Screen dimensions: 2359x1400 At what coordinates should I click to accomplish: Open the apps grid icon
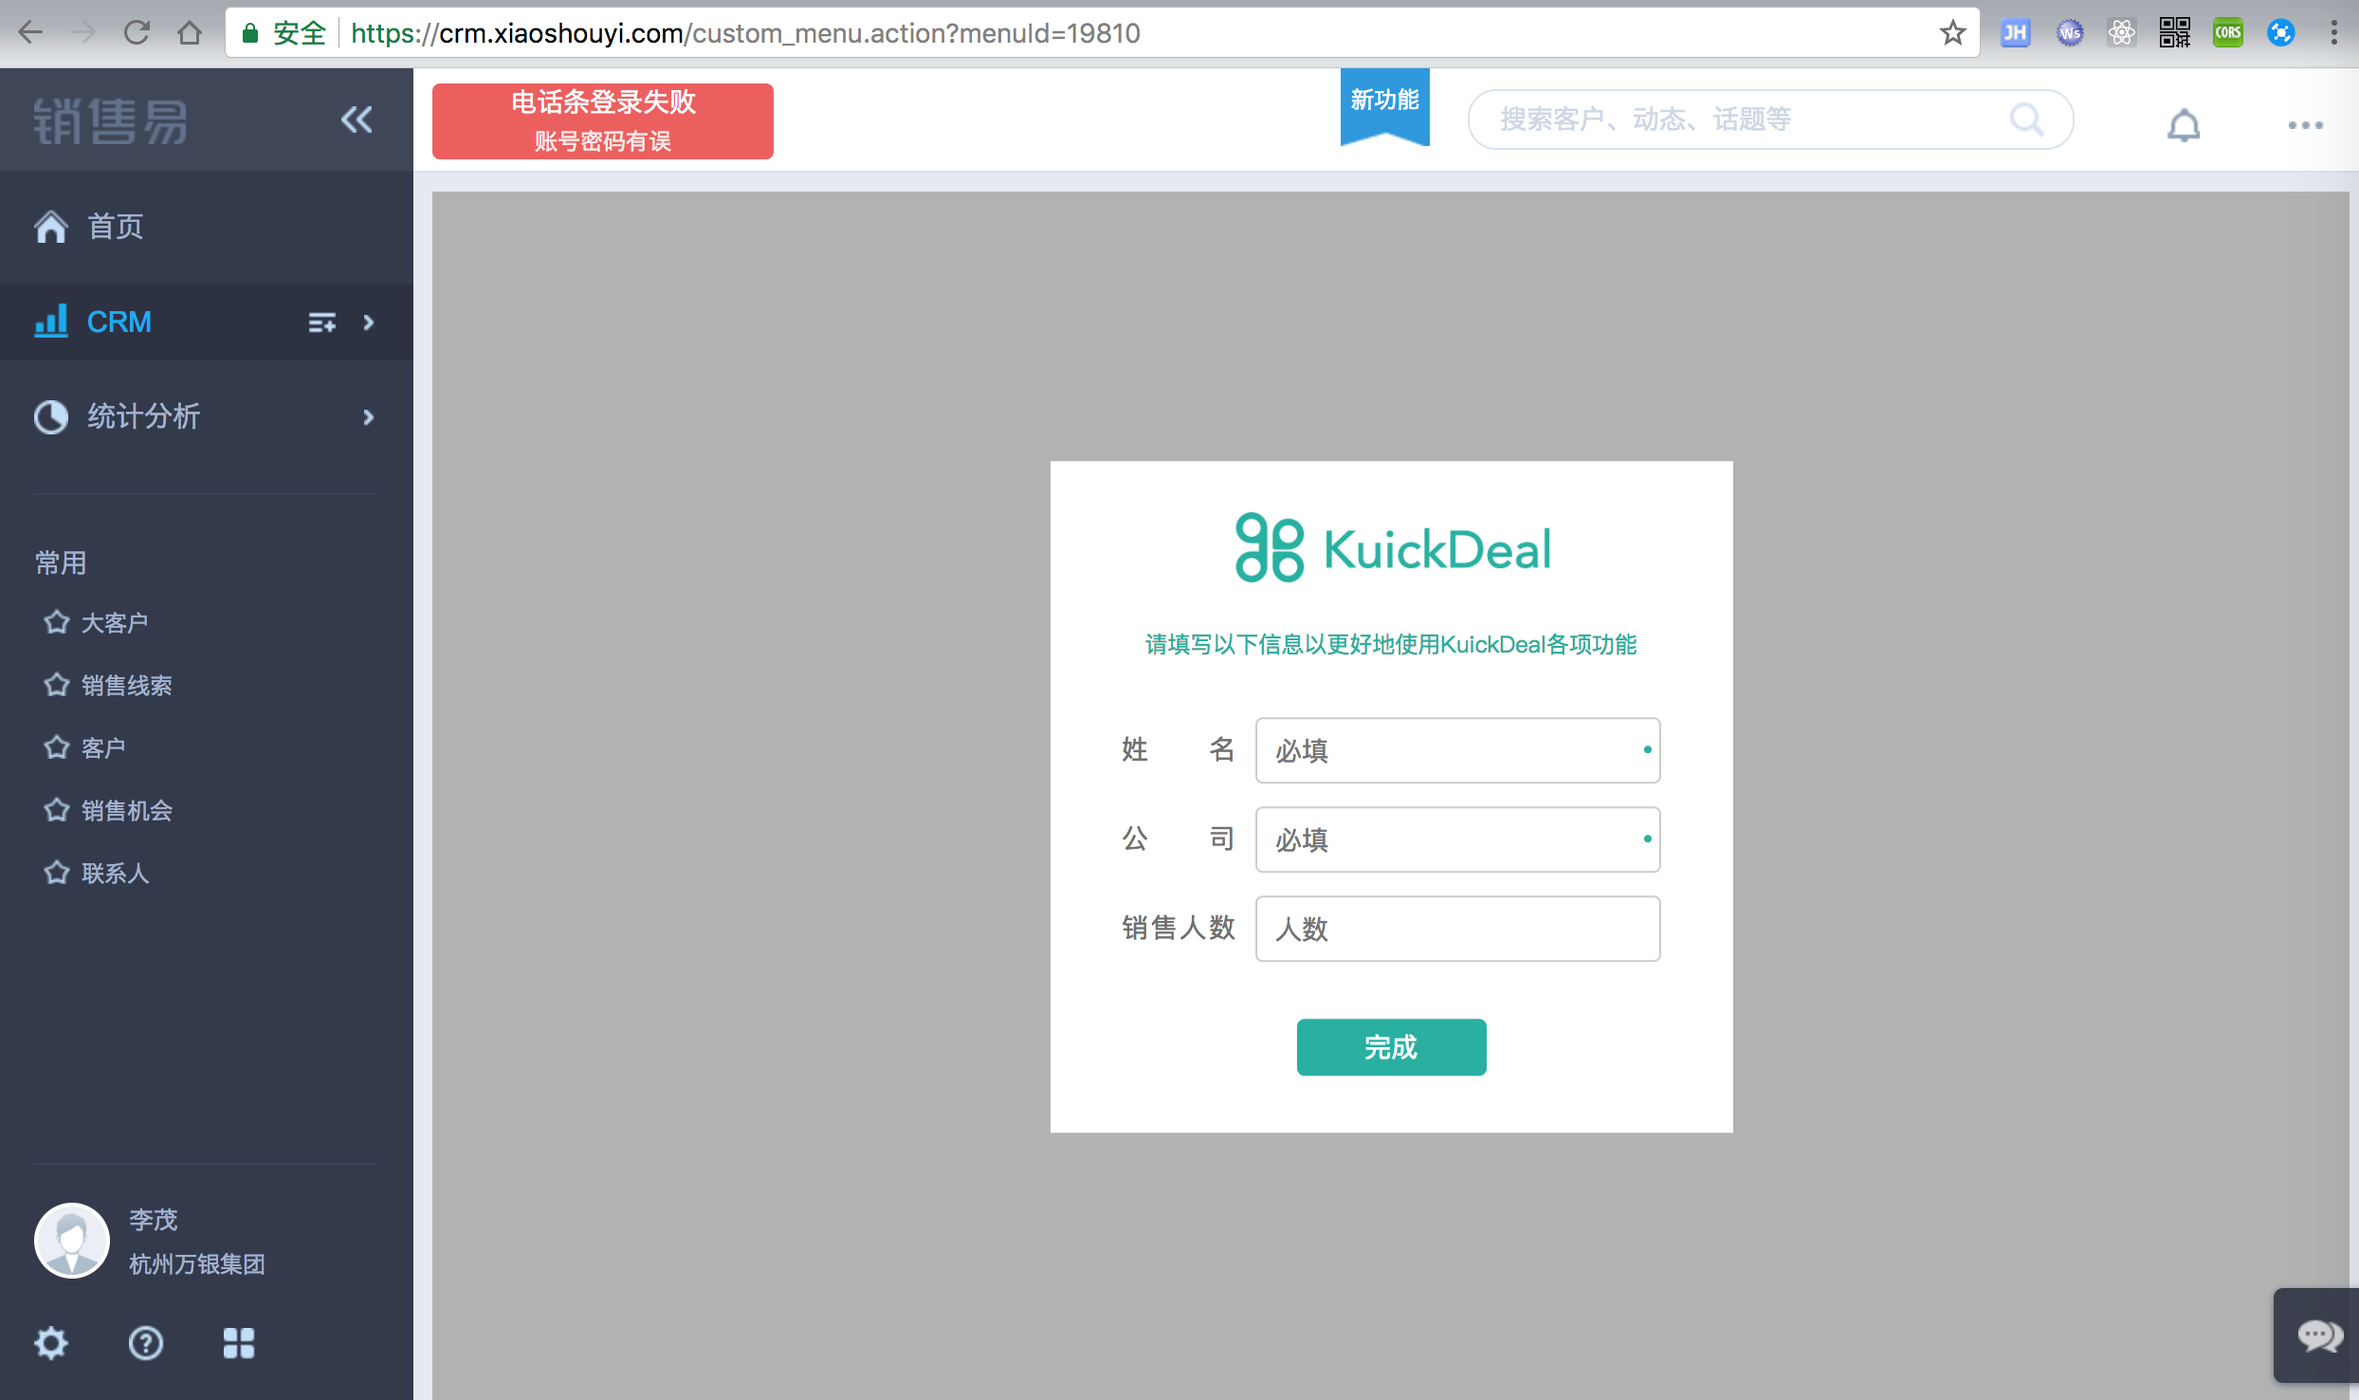238,1342
